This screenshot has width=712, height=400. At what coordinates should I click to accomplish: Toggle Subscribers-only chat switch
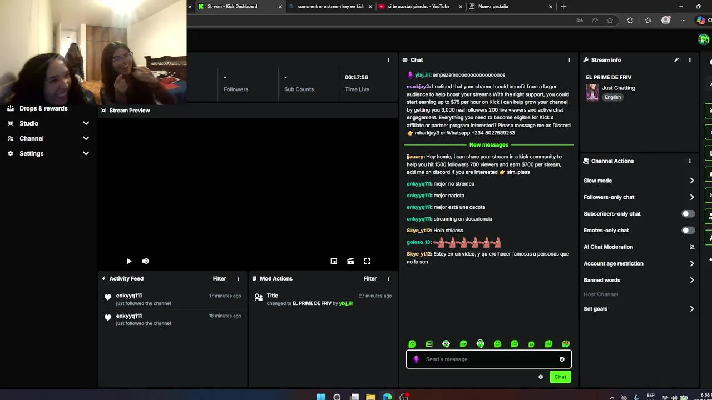(x=688, y=214)
